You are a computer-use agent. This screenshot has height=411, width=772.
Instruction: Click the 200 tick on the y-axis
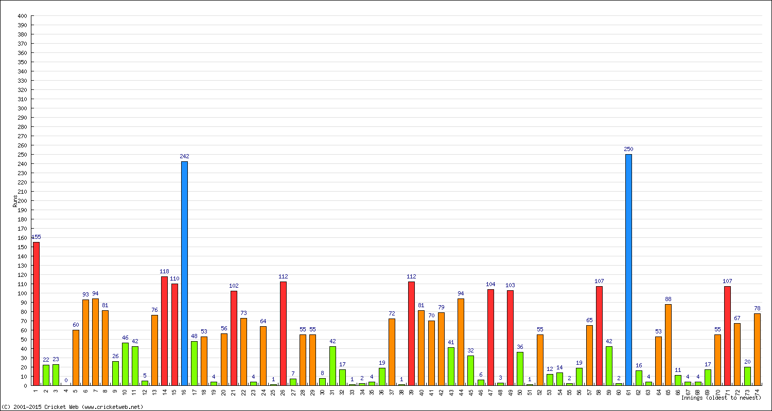pos(21,201)
